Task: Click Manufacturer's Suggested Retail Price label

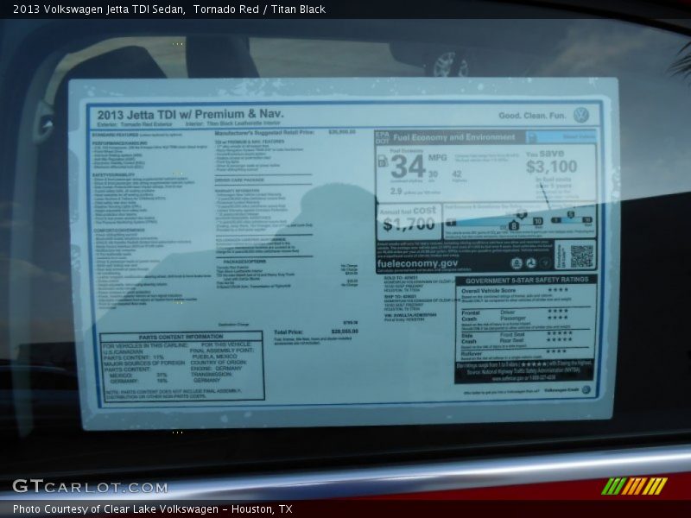Action: (264, 133)
